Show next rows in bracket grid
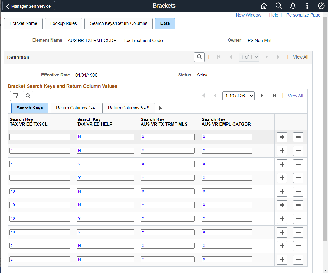 [x=262, y=96]
